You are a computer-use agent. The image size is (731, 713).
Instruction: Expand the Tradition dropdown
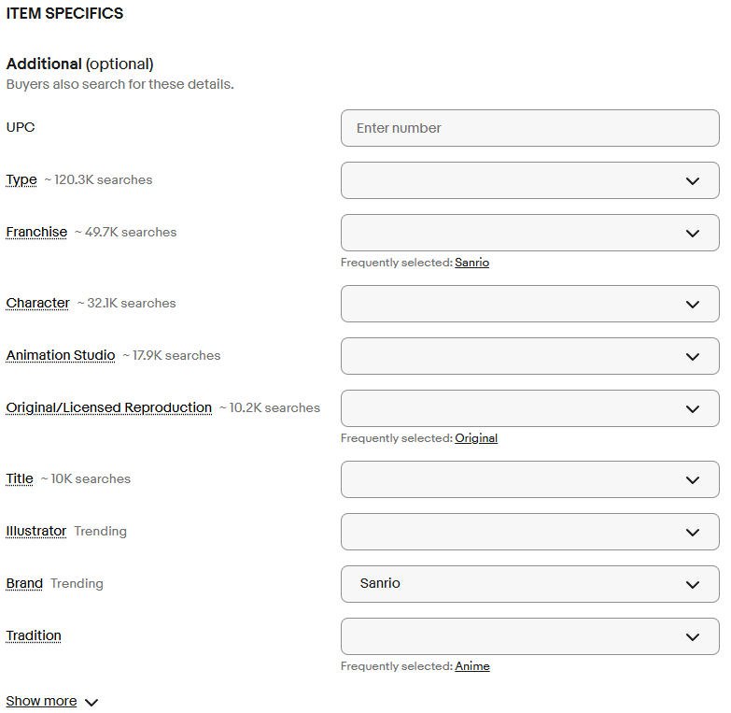coord(529,636)
